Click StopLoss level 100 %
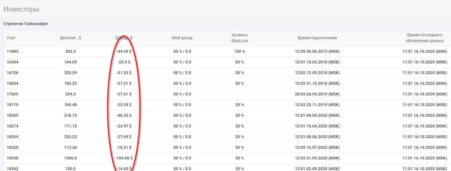This screenshot has width=451, height=171. pyautogui.click(x=239, y=51)
